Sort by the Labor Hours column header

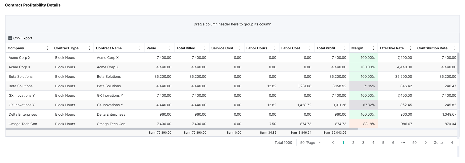[x=257, y=48]
